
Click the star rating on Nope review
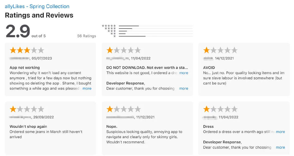point(124,109)
